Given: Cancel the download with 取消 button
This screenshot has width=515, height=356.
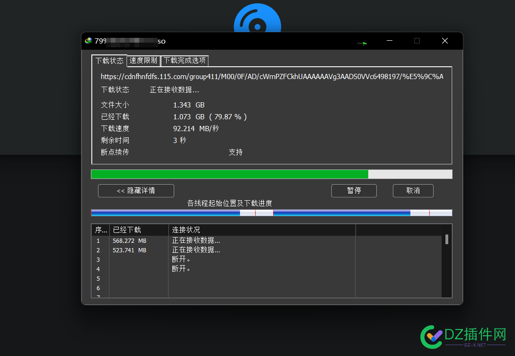Looking at the screenshot, I should pyautogui.click(x=413, y=190).
